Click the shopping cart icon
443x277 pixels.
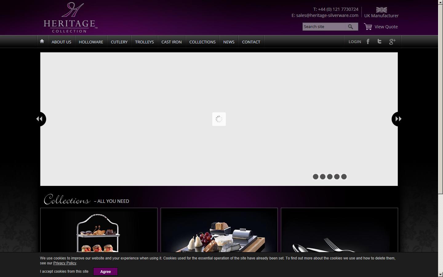(368, 27)
